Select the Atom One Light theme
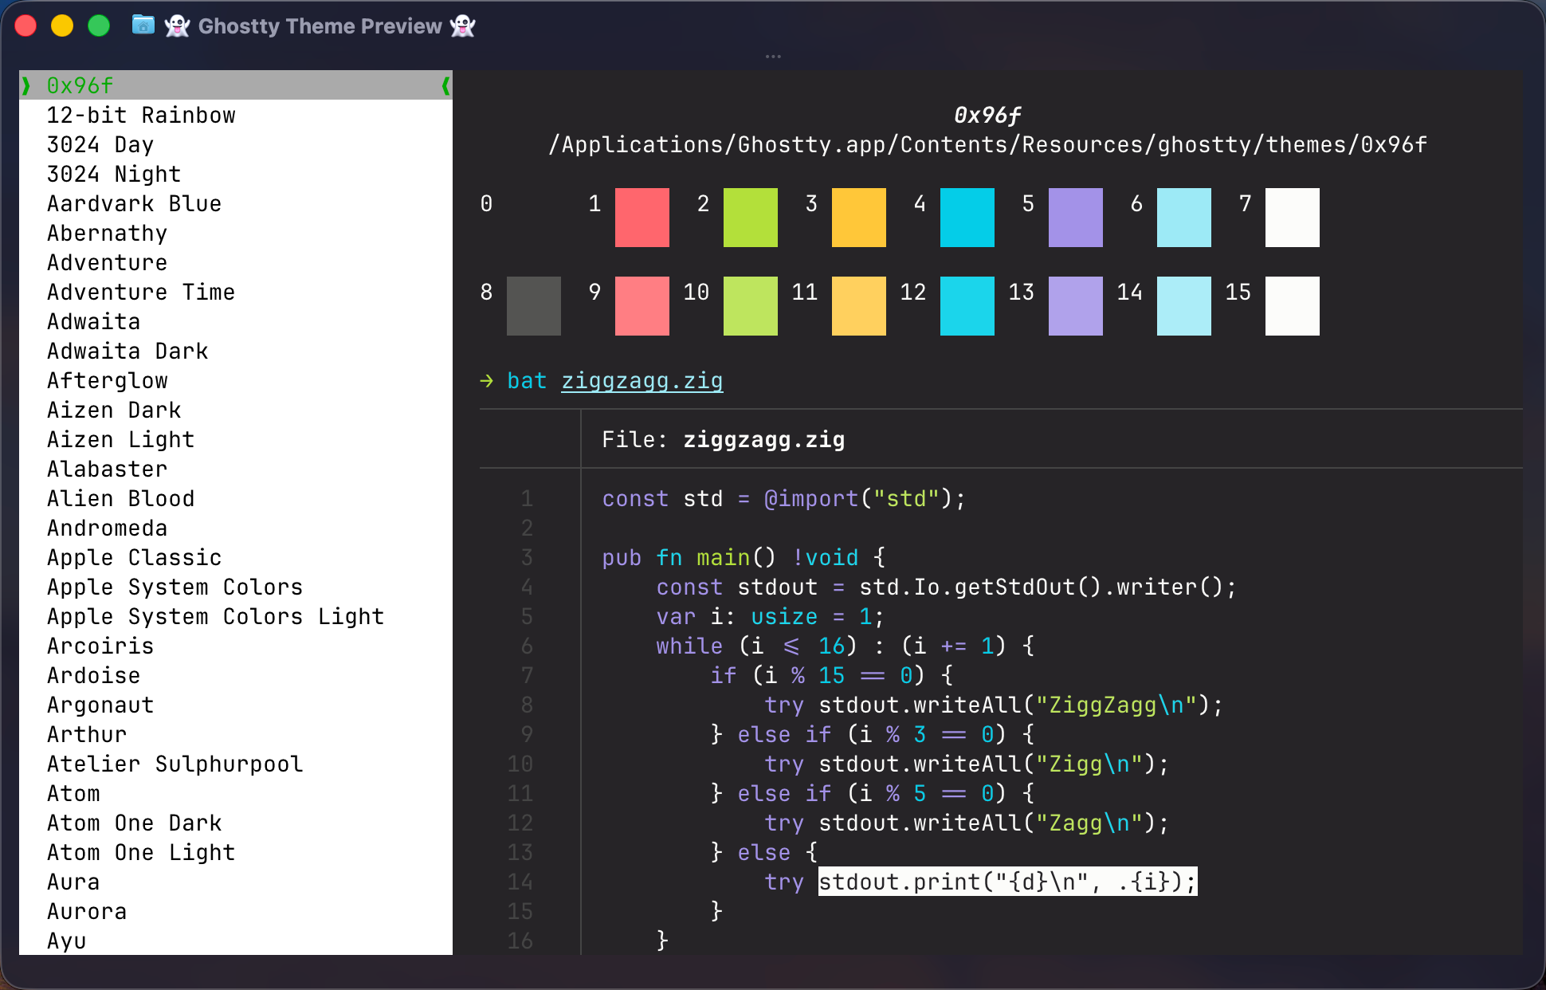This screenshot has height=990, width=1546. [236, 852]
